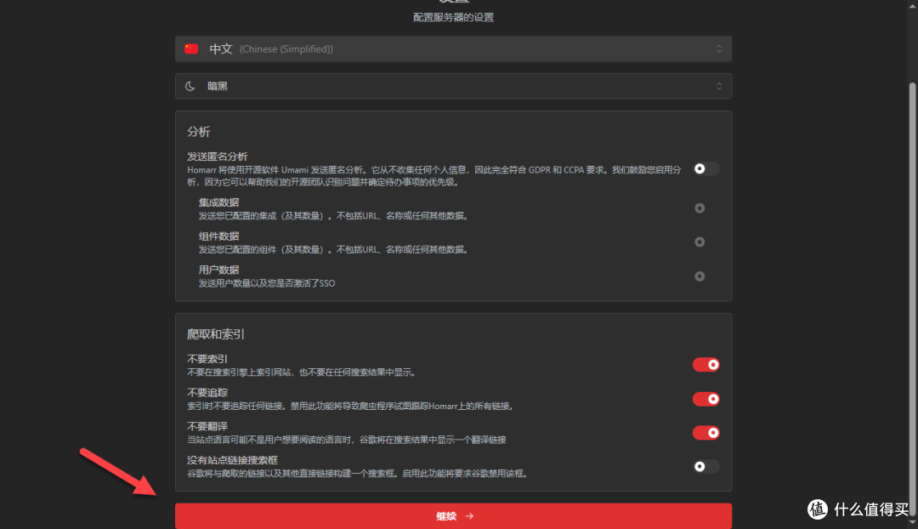Click the 不要索引 label
The height and width of the screenshot is (529, 918).
207,359
